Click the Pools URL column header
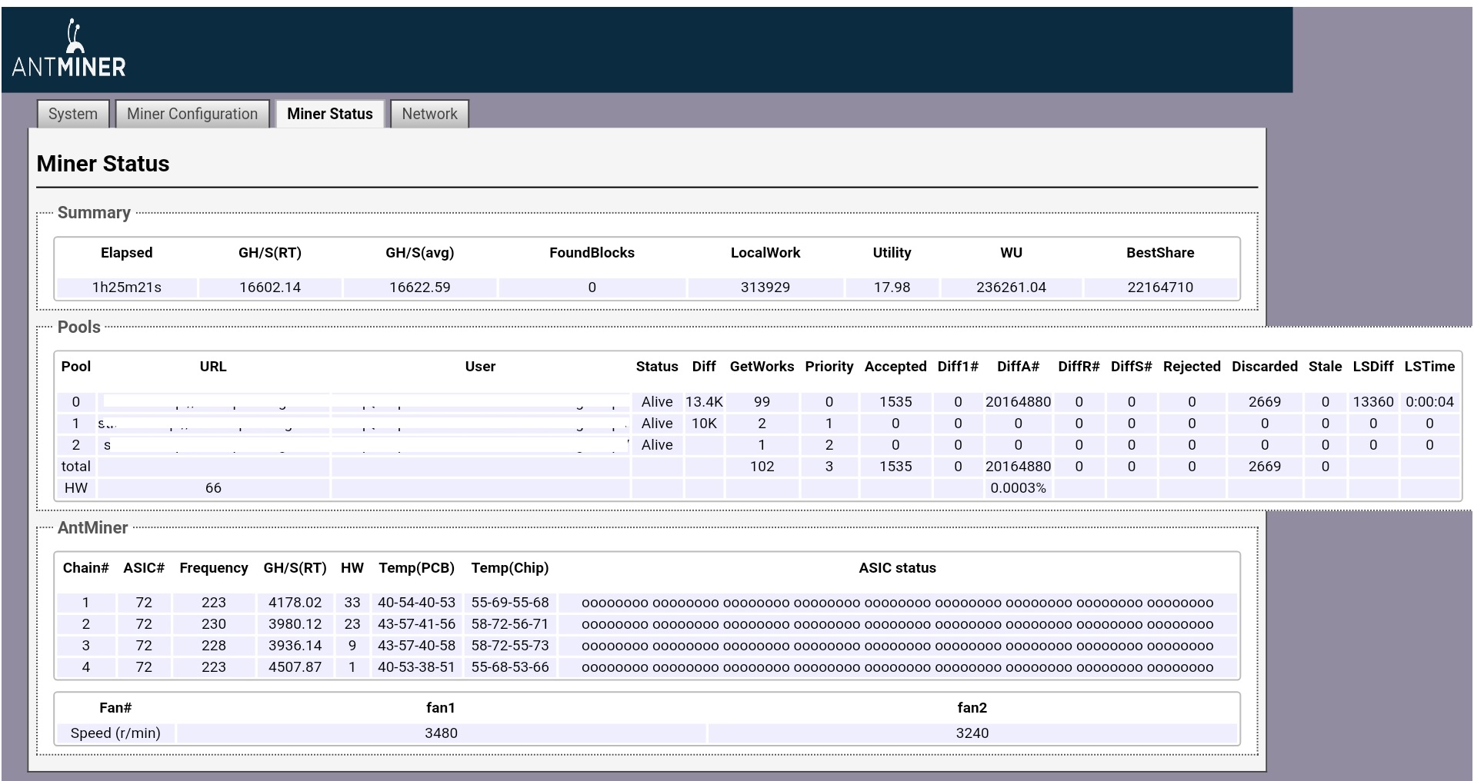1474x781 pixels. (x=213, y=367)
